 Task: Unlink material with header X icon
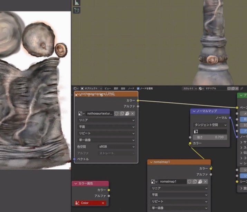[237, 89]
